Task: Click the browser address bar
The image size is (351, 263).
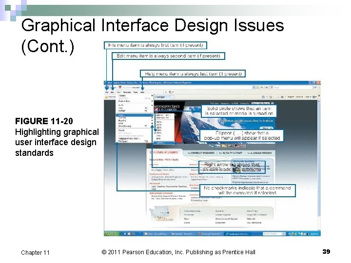Action: (x=185, y=88)
